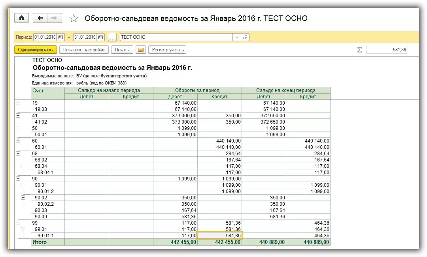The height and width of the screenshot is (257, 427).
Task: Select account cell 60.01
Action: click(x=48, y=147)
